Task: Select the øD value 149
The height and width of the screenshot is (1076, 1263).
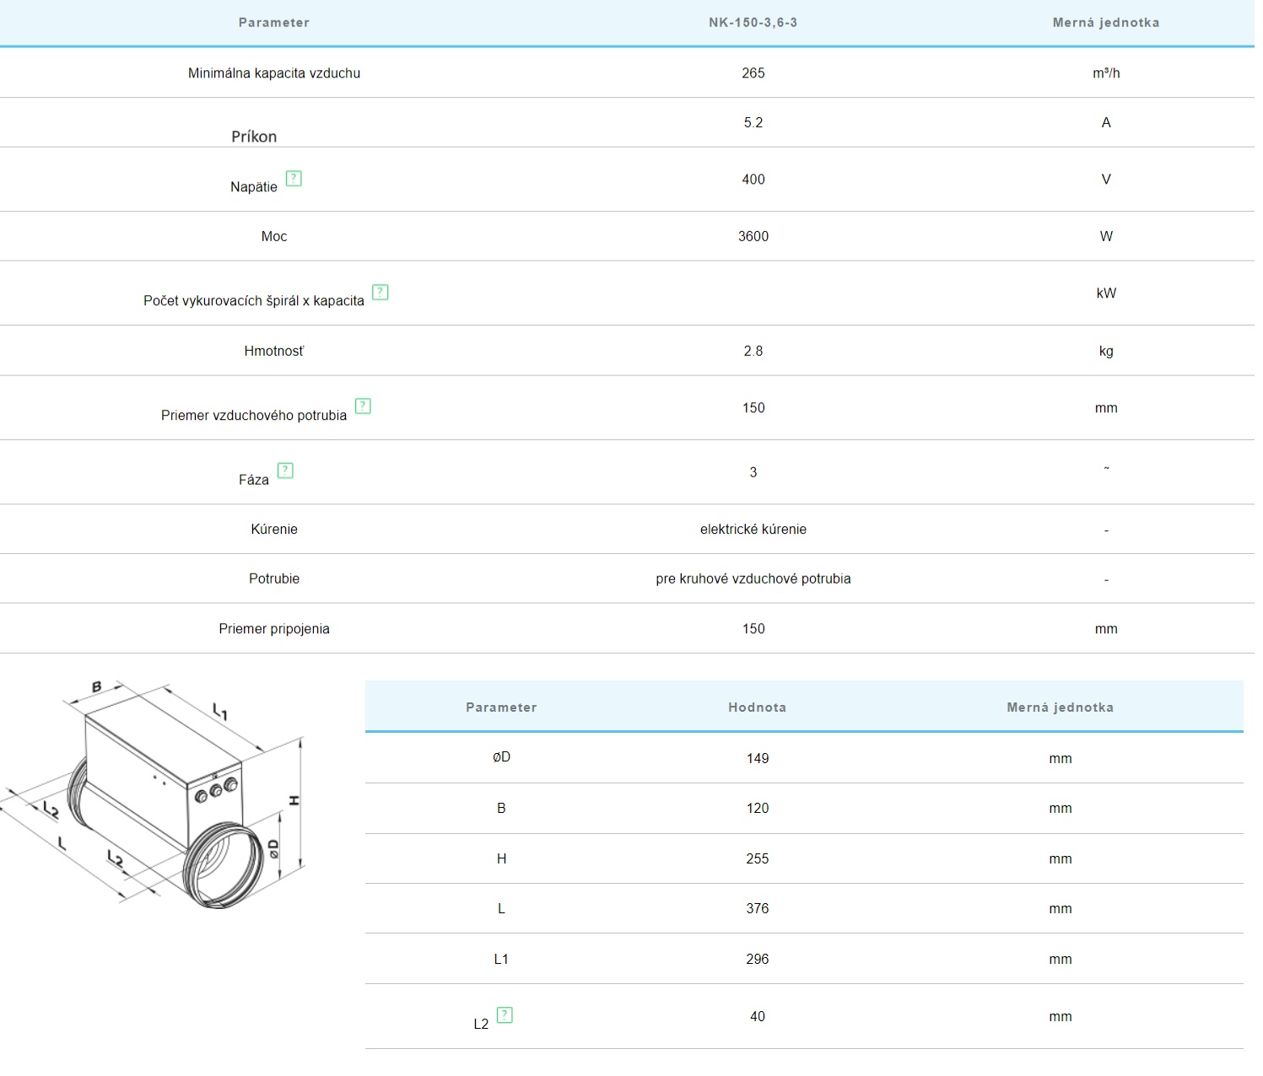Action: [x=757, y=759]
